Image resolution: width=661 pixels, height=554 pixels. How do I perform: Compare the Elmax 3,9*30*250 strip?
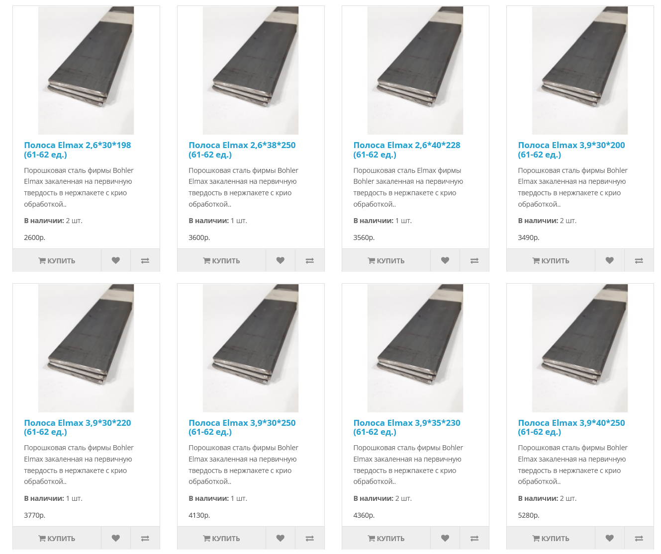coord(310,538)
